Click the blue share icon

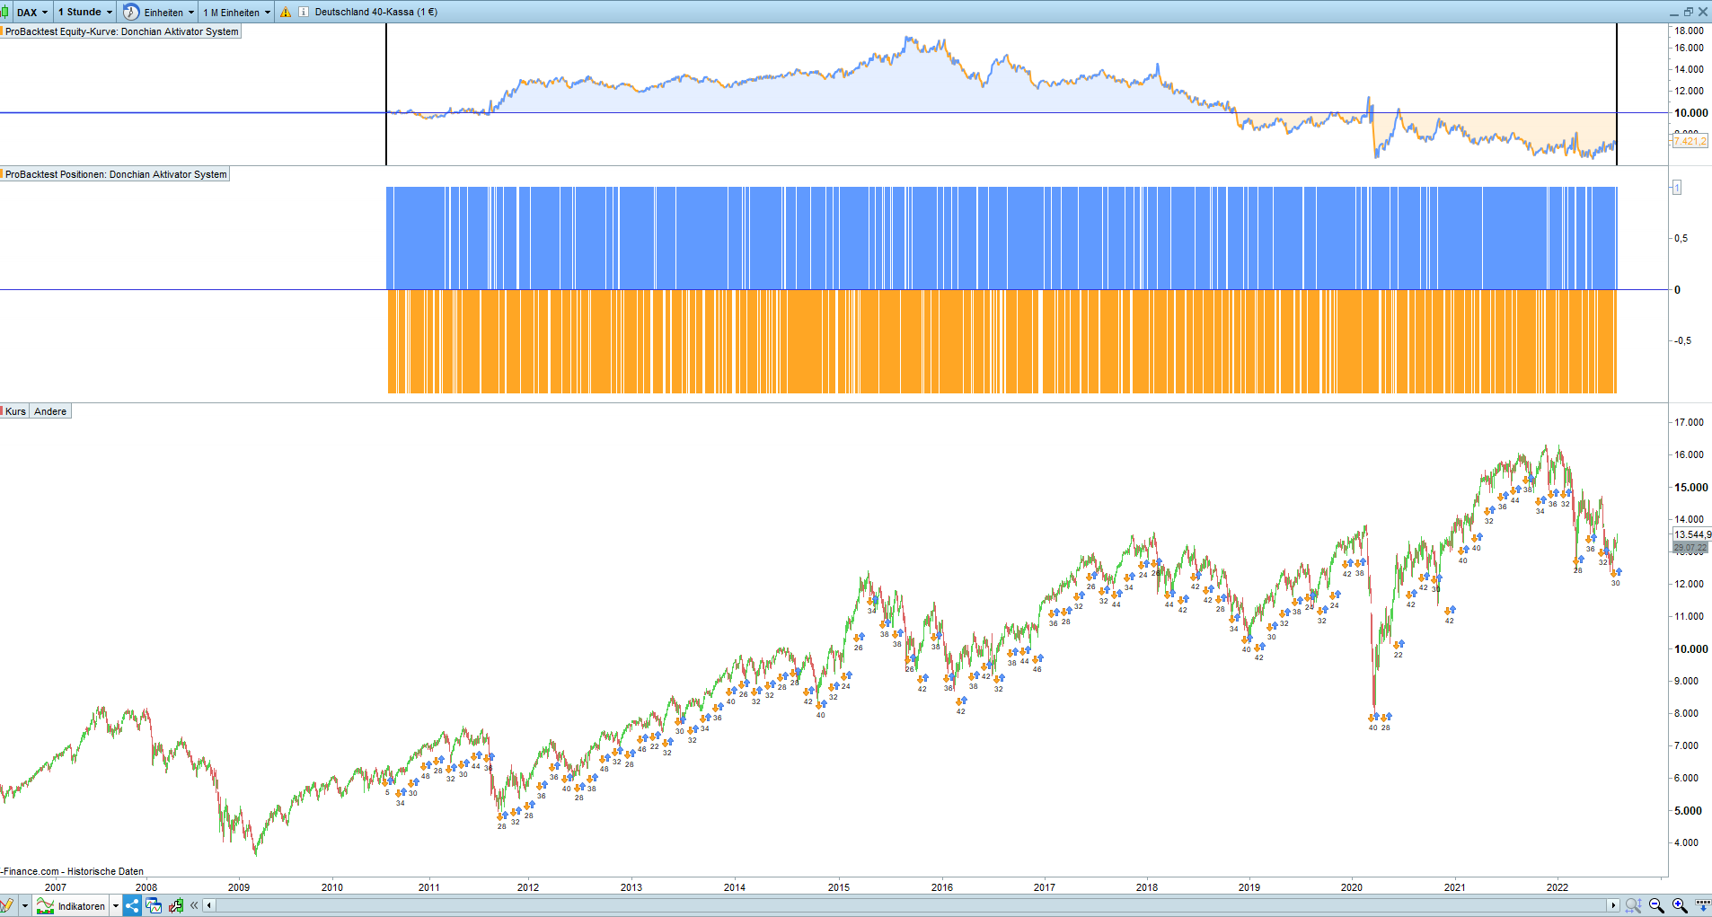click(x=132, y=905)
